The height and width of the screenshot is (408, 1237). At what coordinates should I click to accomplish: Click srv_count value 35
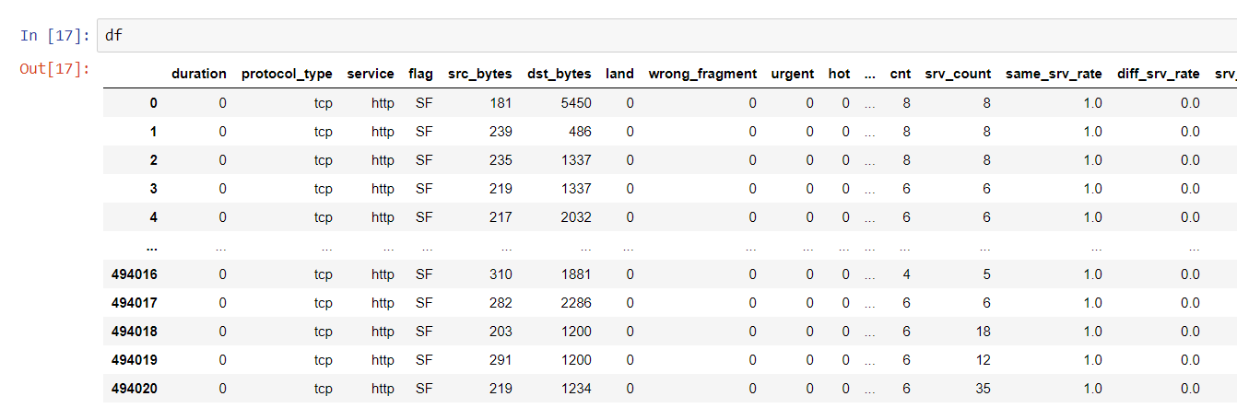click(984, 389)
